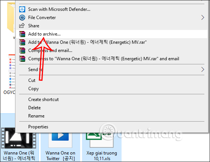Choose Add to archive...
This screenshot has width=210, height=162.
(x=112, y=34)
